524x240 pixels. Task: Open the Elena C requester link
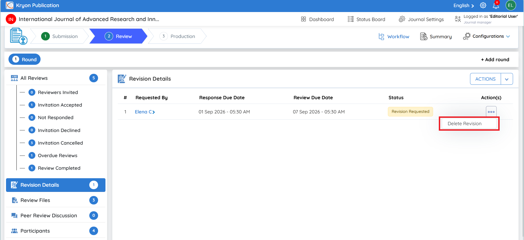click(x=145, y=112)
